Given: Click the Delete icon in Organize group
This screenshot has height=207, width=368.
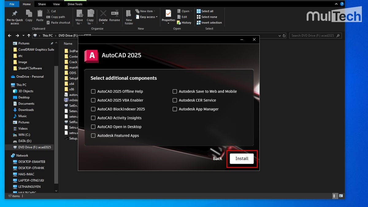Looking at the screenshot, I should [x=103, y=14].
